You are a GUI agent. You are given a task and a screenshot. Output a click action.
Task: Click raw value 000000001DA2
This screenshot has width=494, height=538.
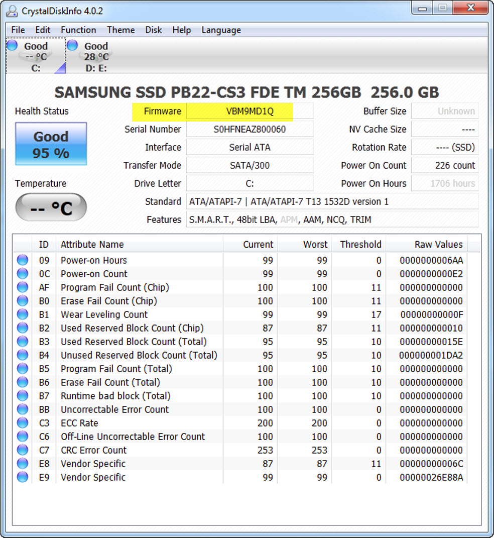[x=431, y=355]
